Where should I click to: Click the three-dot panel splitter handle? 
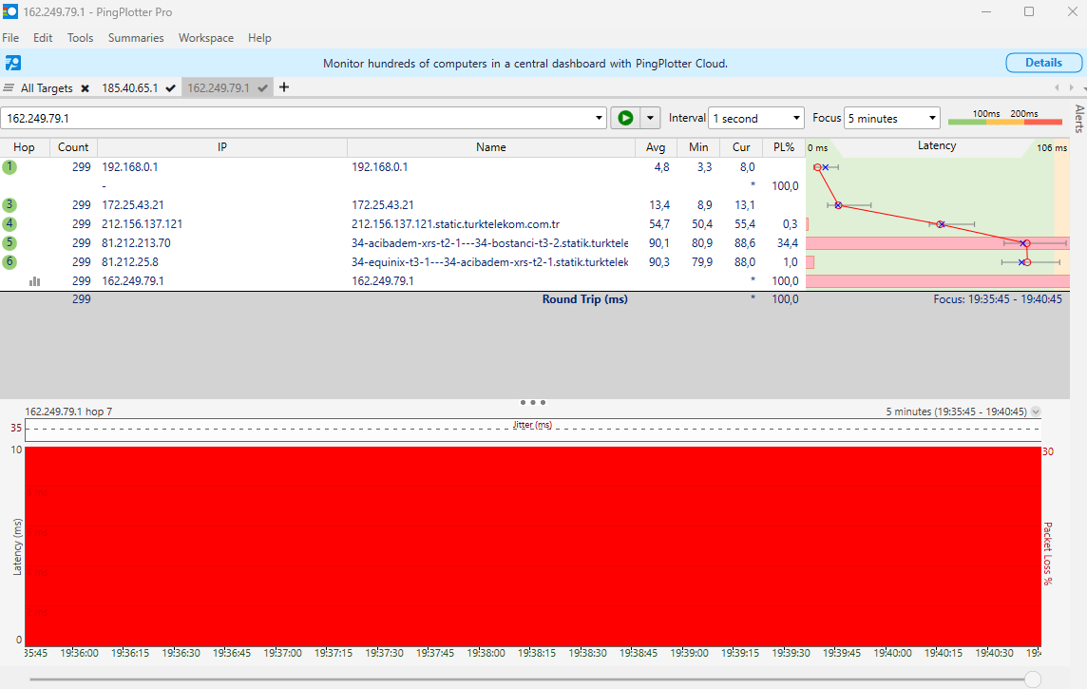pyautogui.click(x=533, y=402)
